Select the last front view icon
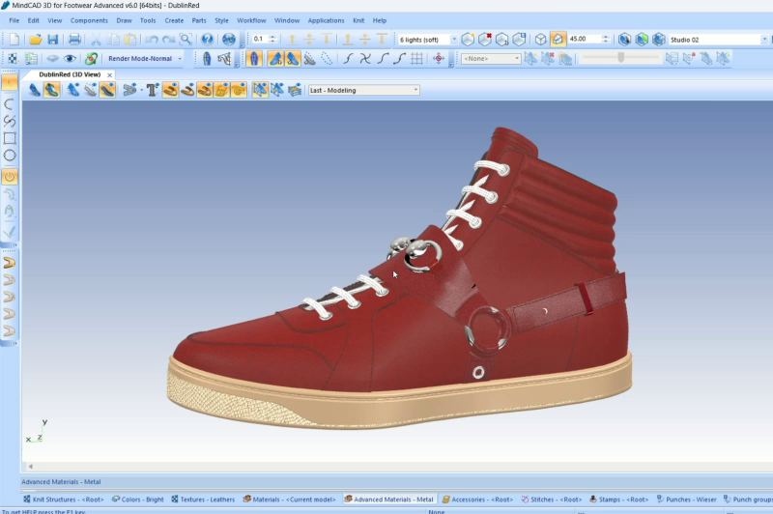The image size is (773, 514). pos(206,59)
